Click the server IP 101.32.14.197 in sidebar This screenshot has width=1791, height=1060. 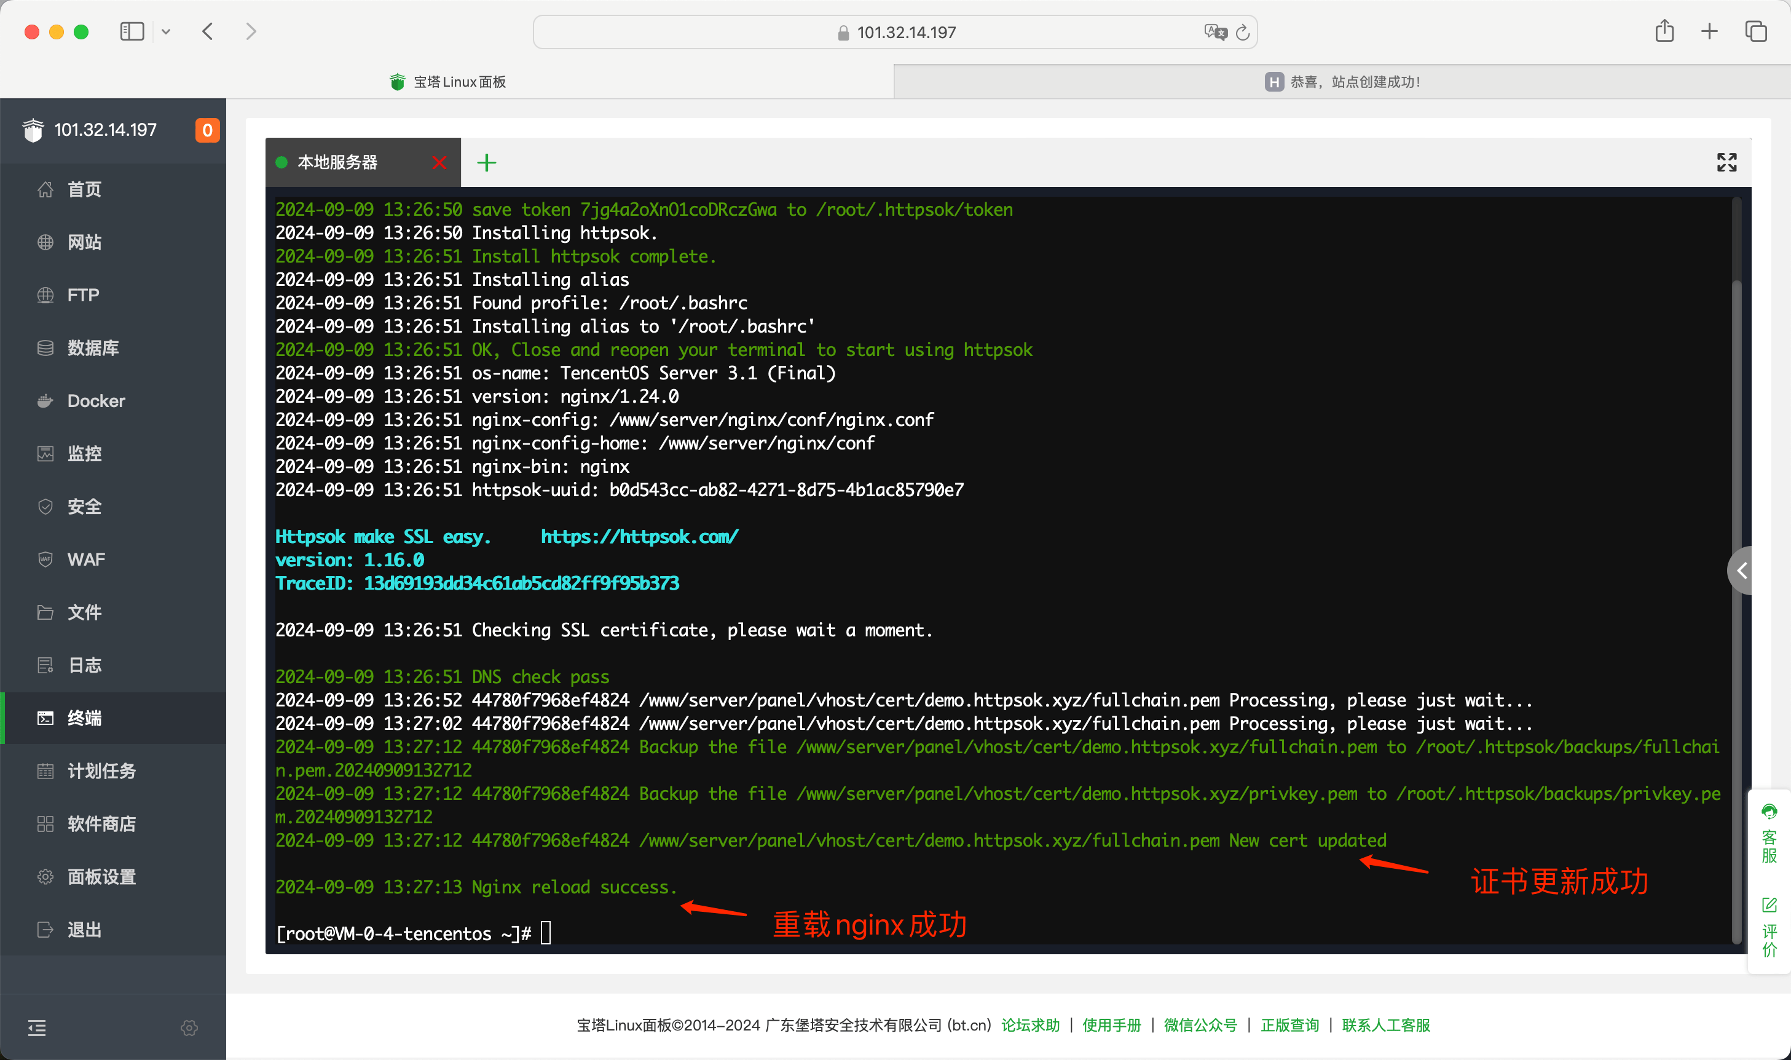click(106, 130)
